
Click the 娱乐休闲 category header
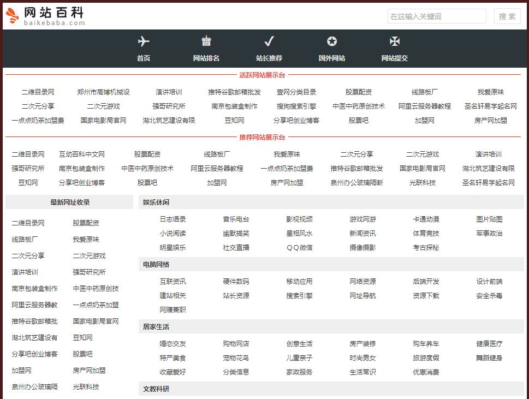(156, 203)
